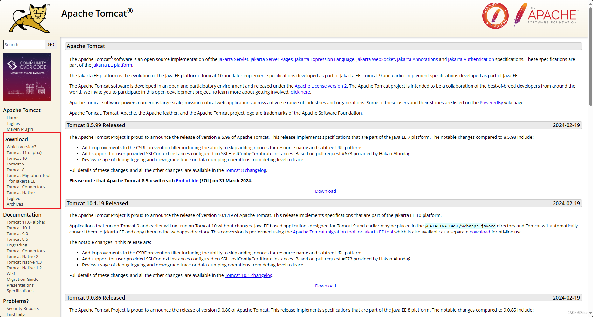Viewport: 593px width, 317px height.
Task: Open Tomcat Connectors in Download section
Action: point(26,187)
